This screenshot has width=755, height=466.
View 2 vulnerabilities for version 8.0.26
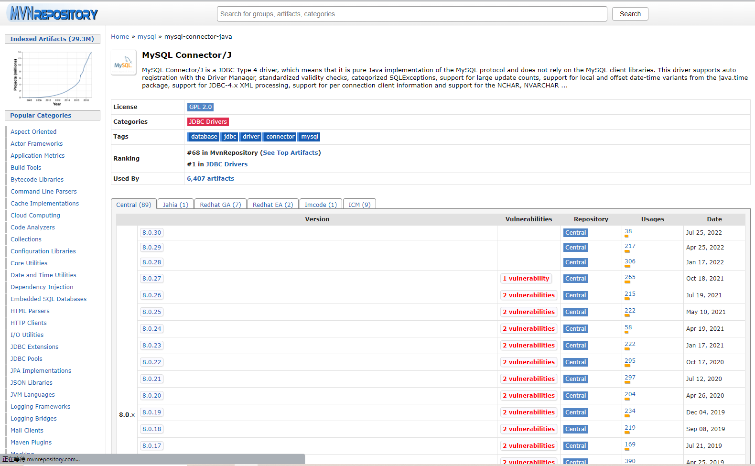coord(528,295)
